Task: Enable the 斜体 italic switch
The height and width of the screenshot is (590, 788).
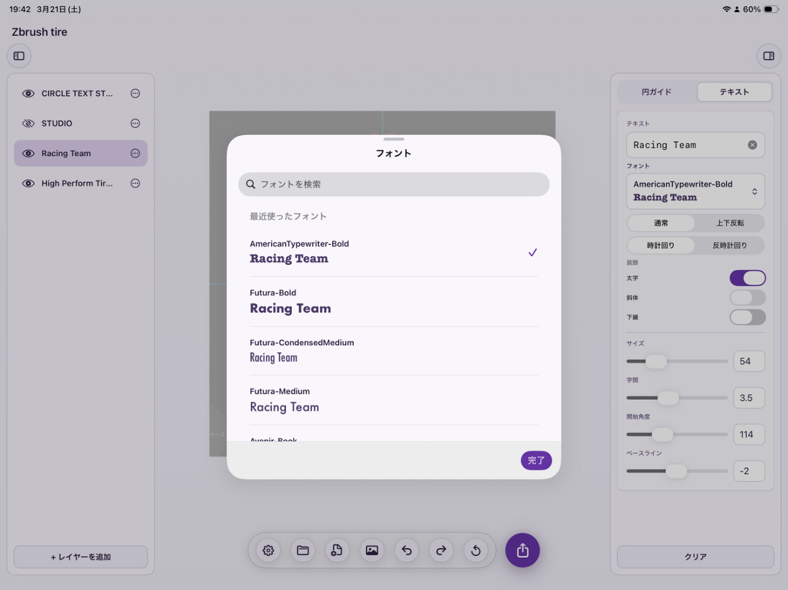Action: pos(748,297)
